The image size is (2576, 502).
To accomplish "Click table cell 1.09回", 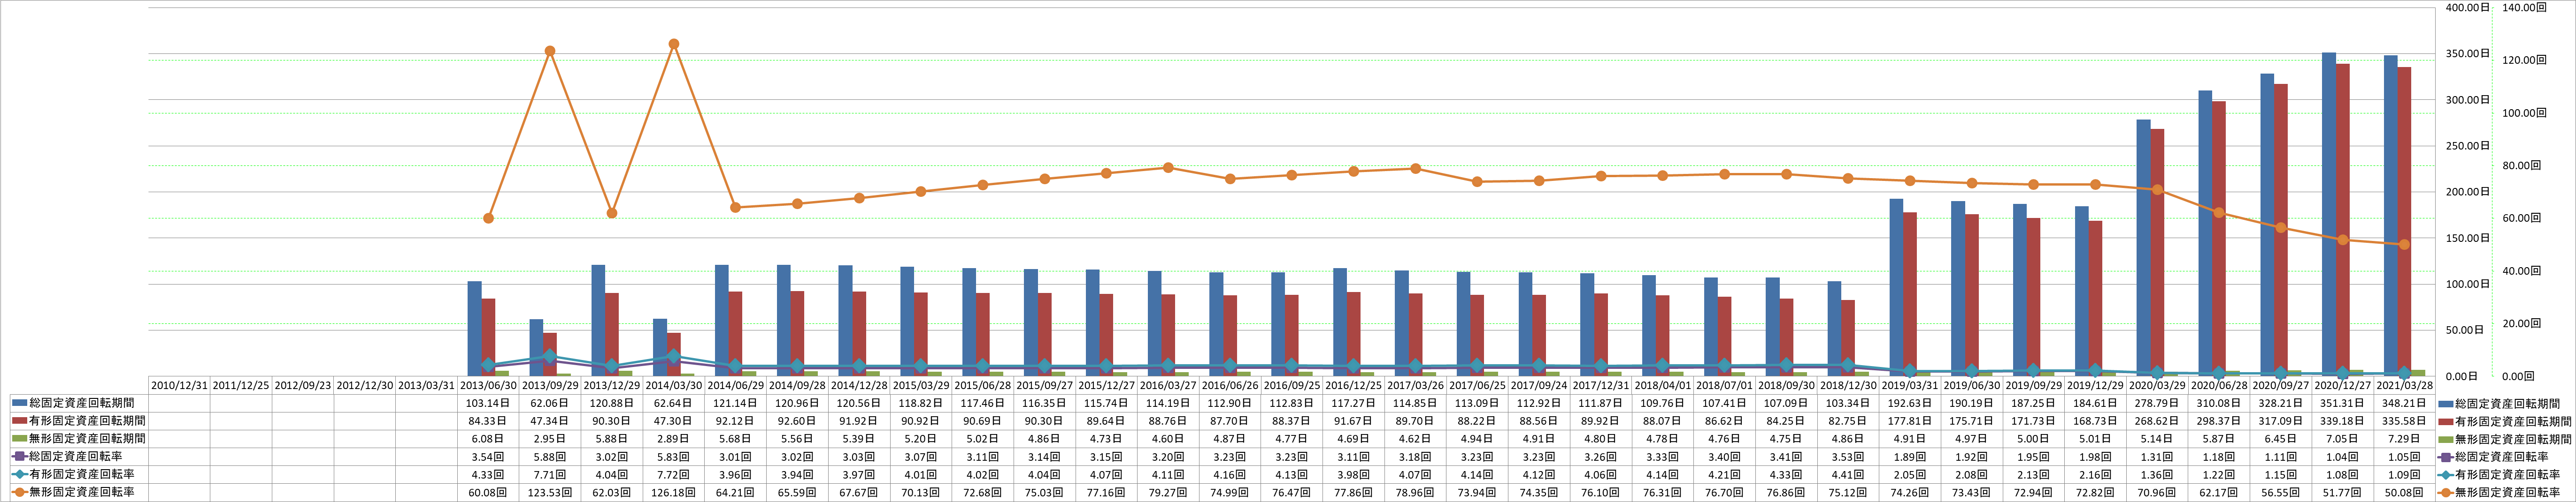I will [x=2404, y=475].
